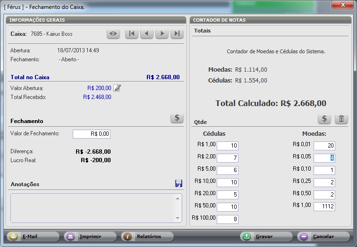This screenshot has height=247, width=357.
Task: Select the R$ 0,05 moedas quantity field
Action: pyautogui.click(x=324, y=158)
